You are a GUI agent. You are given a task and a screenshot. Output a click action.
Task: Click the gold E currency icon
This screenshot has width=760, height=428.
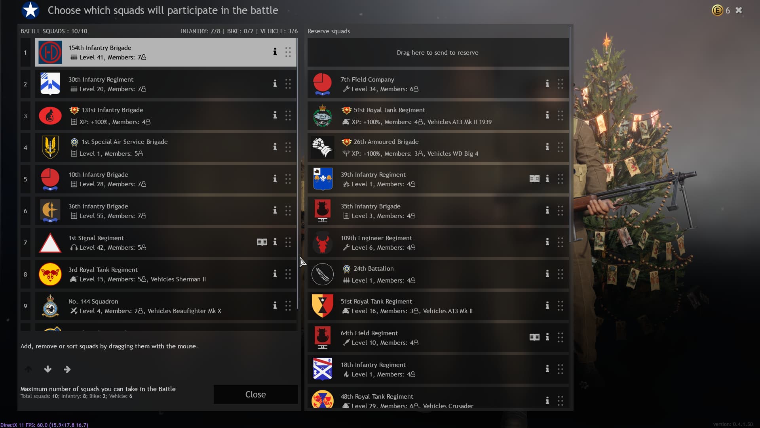[717, 10]
